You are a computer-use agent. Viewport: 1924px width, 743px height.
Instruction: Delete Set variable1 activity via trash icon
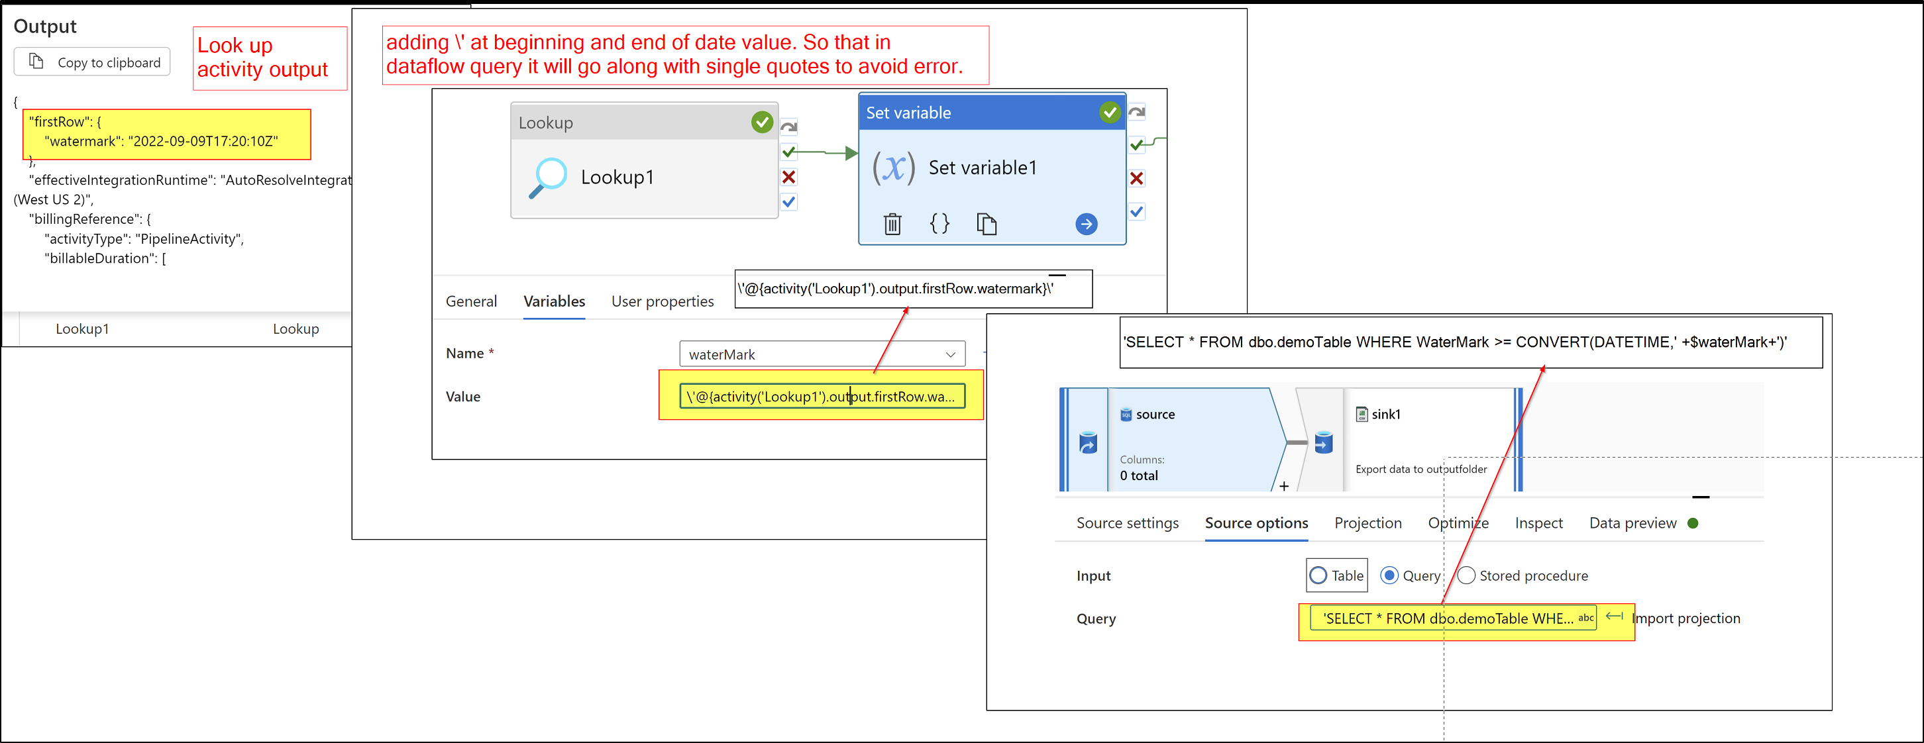click(892, 223)
